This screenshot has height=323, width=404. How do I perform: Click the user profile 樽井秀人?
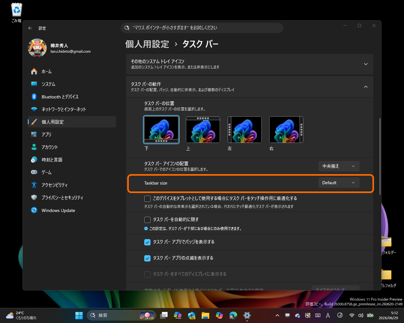[x=60, y=48]
